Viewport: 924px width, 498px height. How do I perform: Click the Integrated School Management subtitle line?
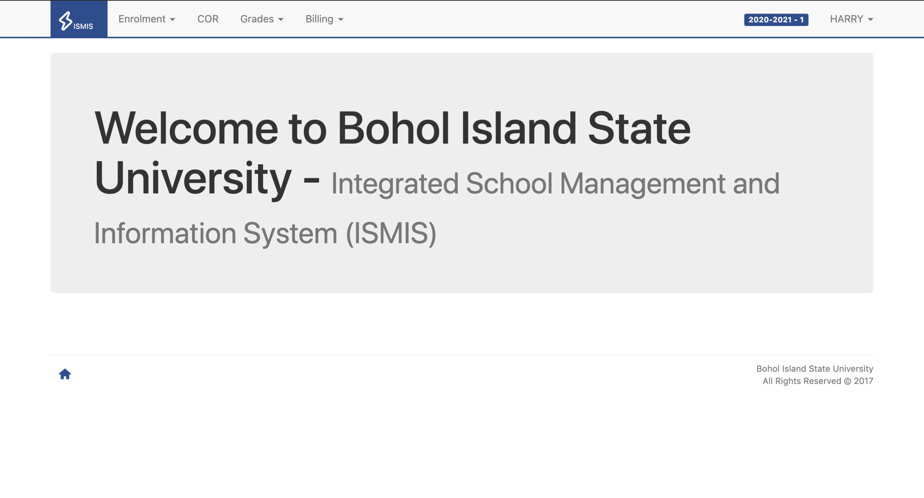click(555, 184)
